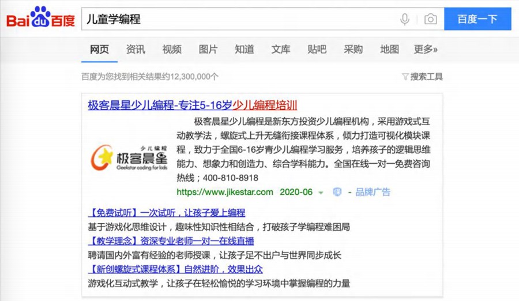Visit the www.jikestar.com URL link
Image resolution: width=519 pixels, height=301 pixels.
point(225,192)
